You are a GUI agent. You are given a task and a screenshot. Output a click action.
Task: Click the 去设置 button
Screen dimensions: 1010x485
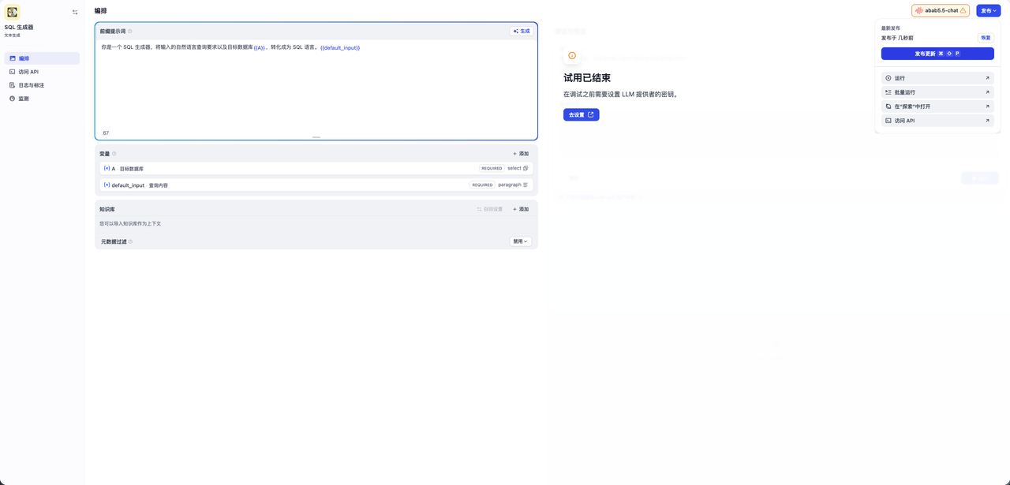[581, 115]
